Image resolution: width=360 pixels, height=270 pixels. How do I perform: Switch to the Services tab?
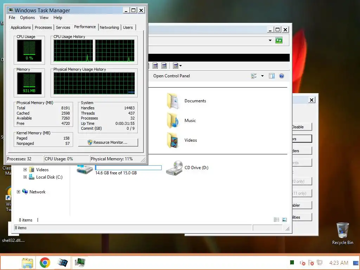(63, 27)
